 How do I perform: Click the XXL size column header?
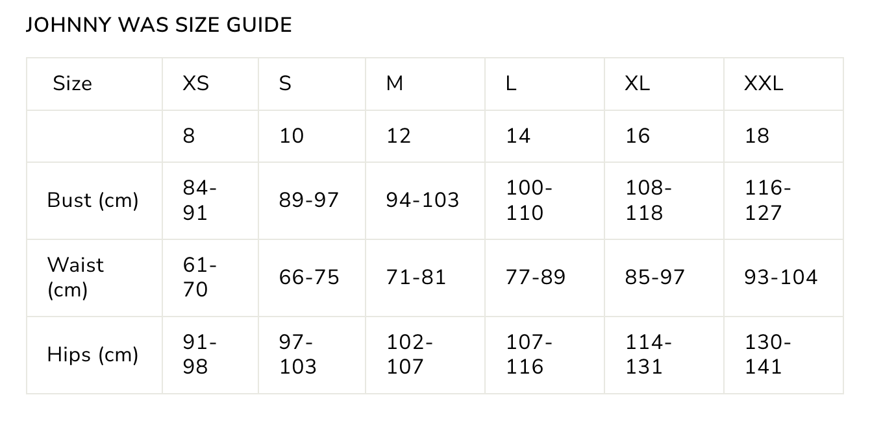[x=764, y=84]
